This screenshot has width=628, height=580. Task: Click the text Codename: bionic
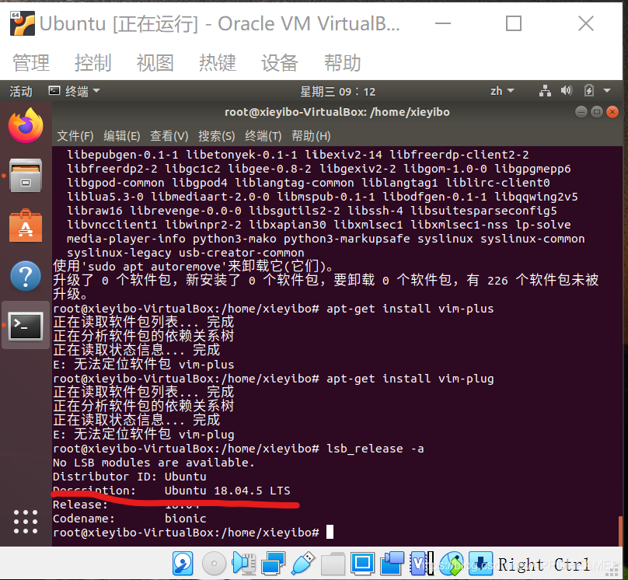point(129,519)
